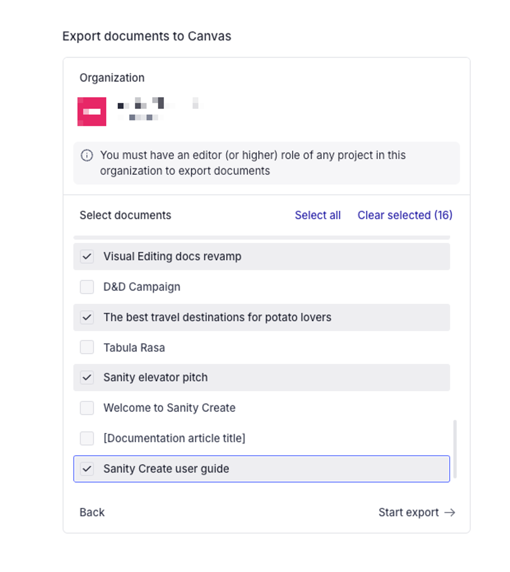Uncheck Sanity Create user guide checkbox
Screen dimensions: 510x572
[x=87, y=469]
